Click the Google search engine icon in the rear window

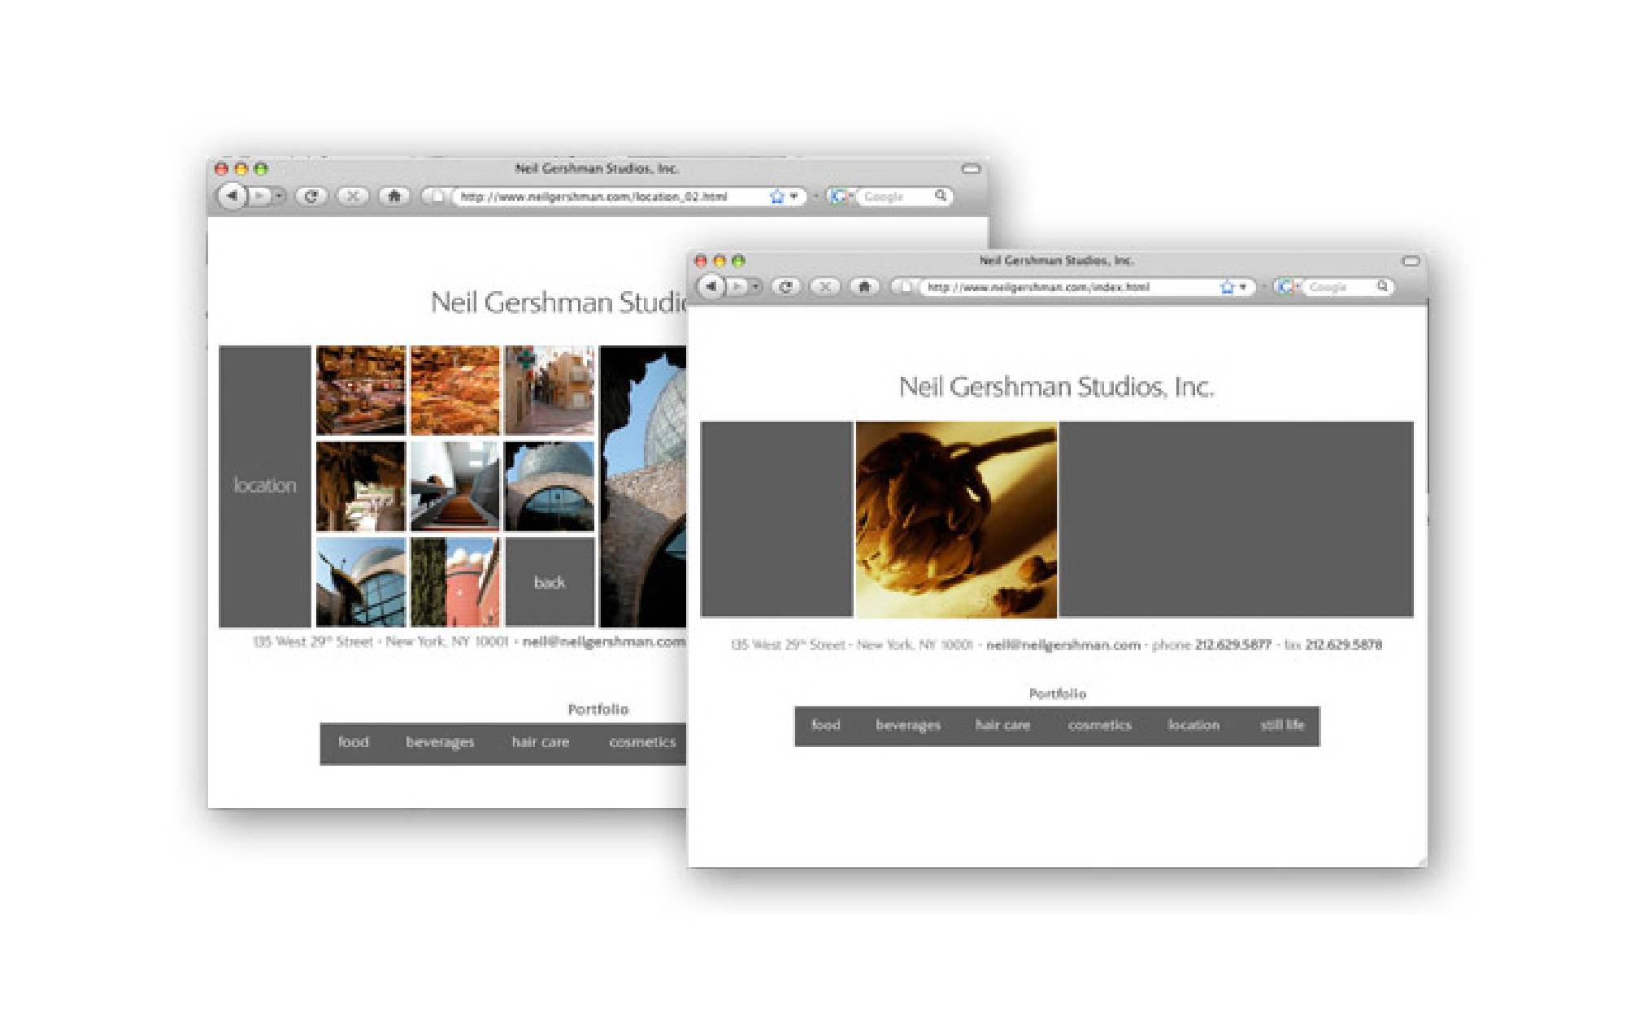pyautogui.click(x=838, y=197)
